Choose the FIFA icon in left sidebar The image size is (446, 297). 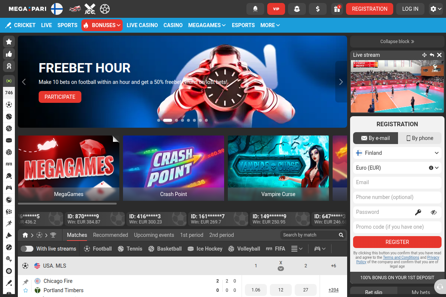(9, 164)
